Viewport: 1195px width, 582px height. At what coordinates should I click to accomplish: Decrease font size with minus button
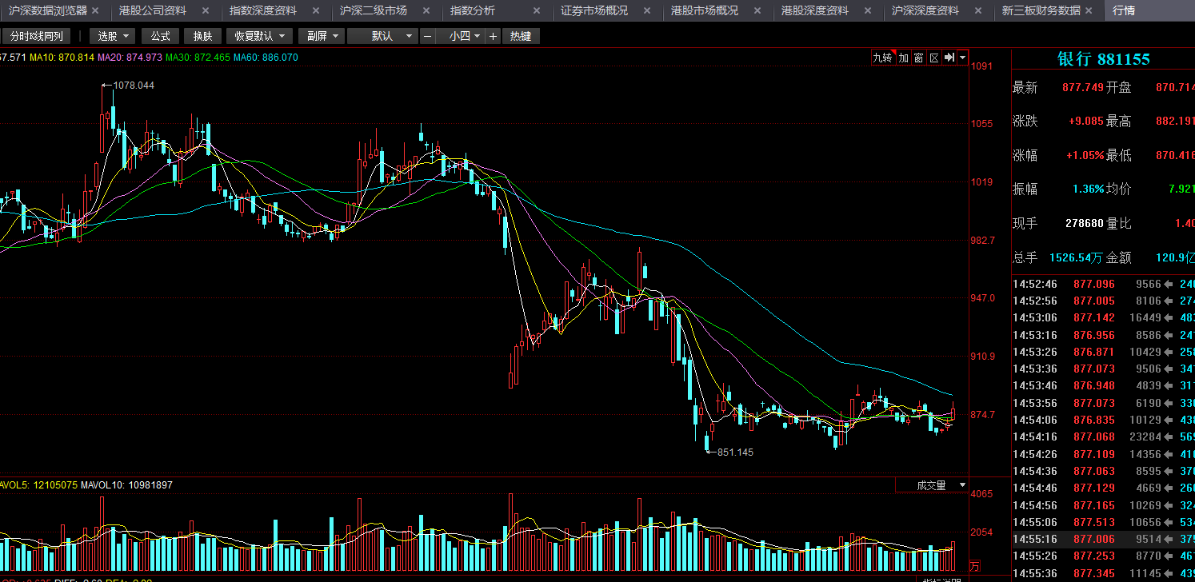(x=428, y=36)
